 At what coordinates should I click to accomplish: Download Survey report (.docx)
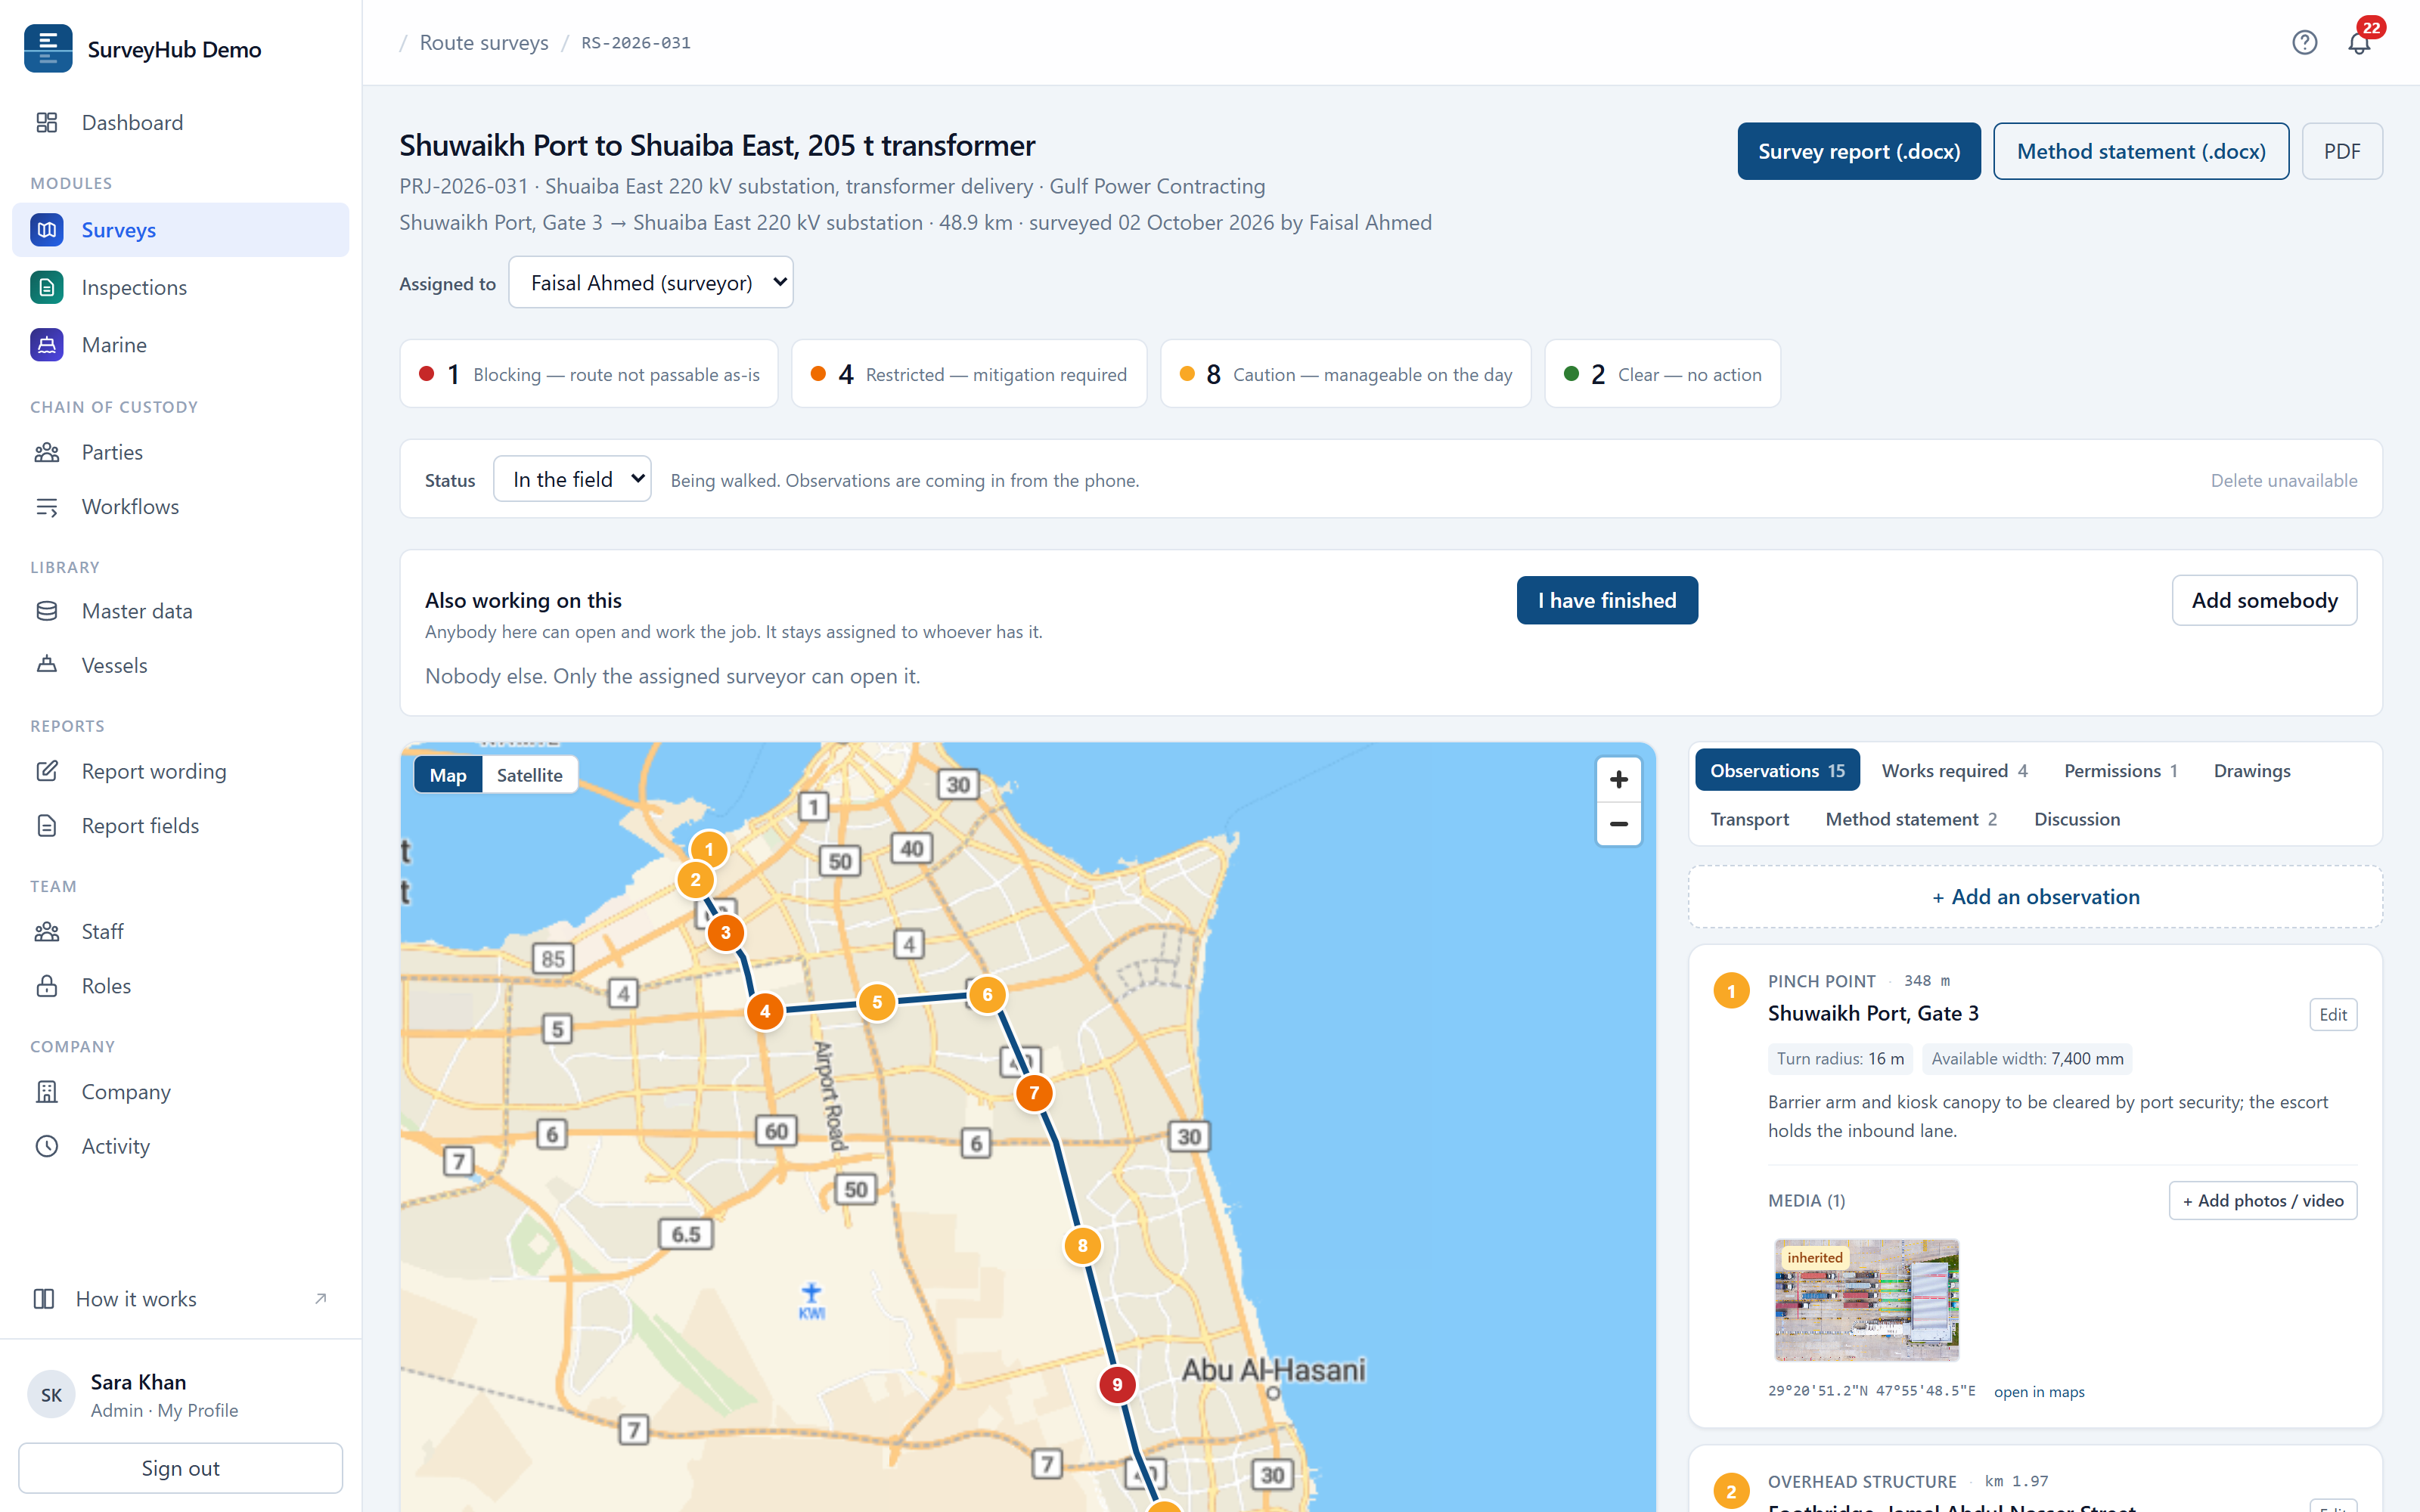pyautogui.click(x=1859, y=151)
